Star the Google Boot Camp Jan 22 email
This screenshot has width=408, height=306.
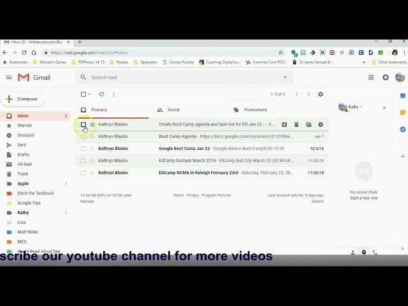coord(92,149)
